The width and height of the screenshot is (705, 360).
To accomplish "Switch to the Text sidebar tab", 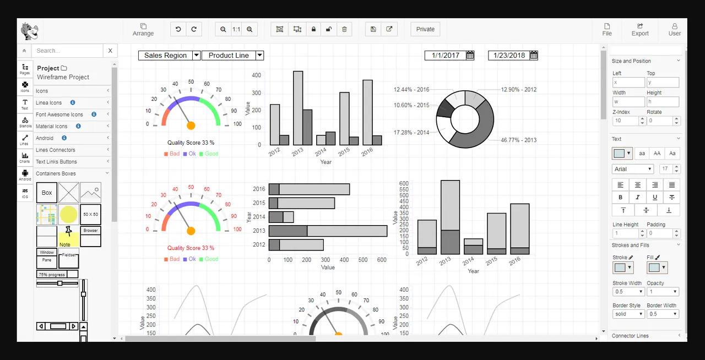I will point(25,104).
